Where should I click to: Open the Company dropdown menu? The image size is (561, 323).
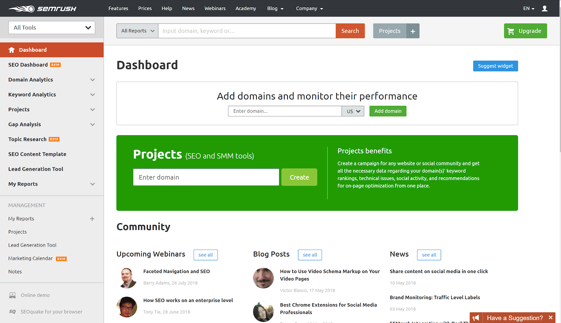tap(310, 8)
